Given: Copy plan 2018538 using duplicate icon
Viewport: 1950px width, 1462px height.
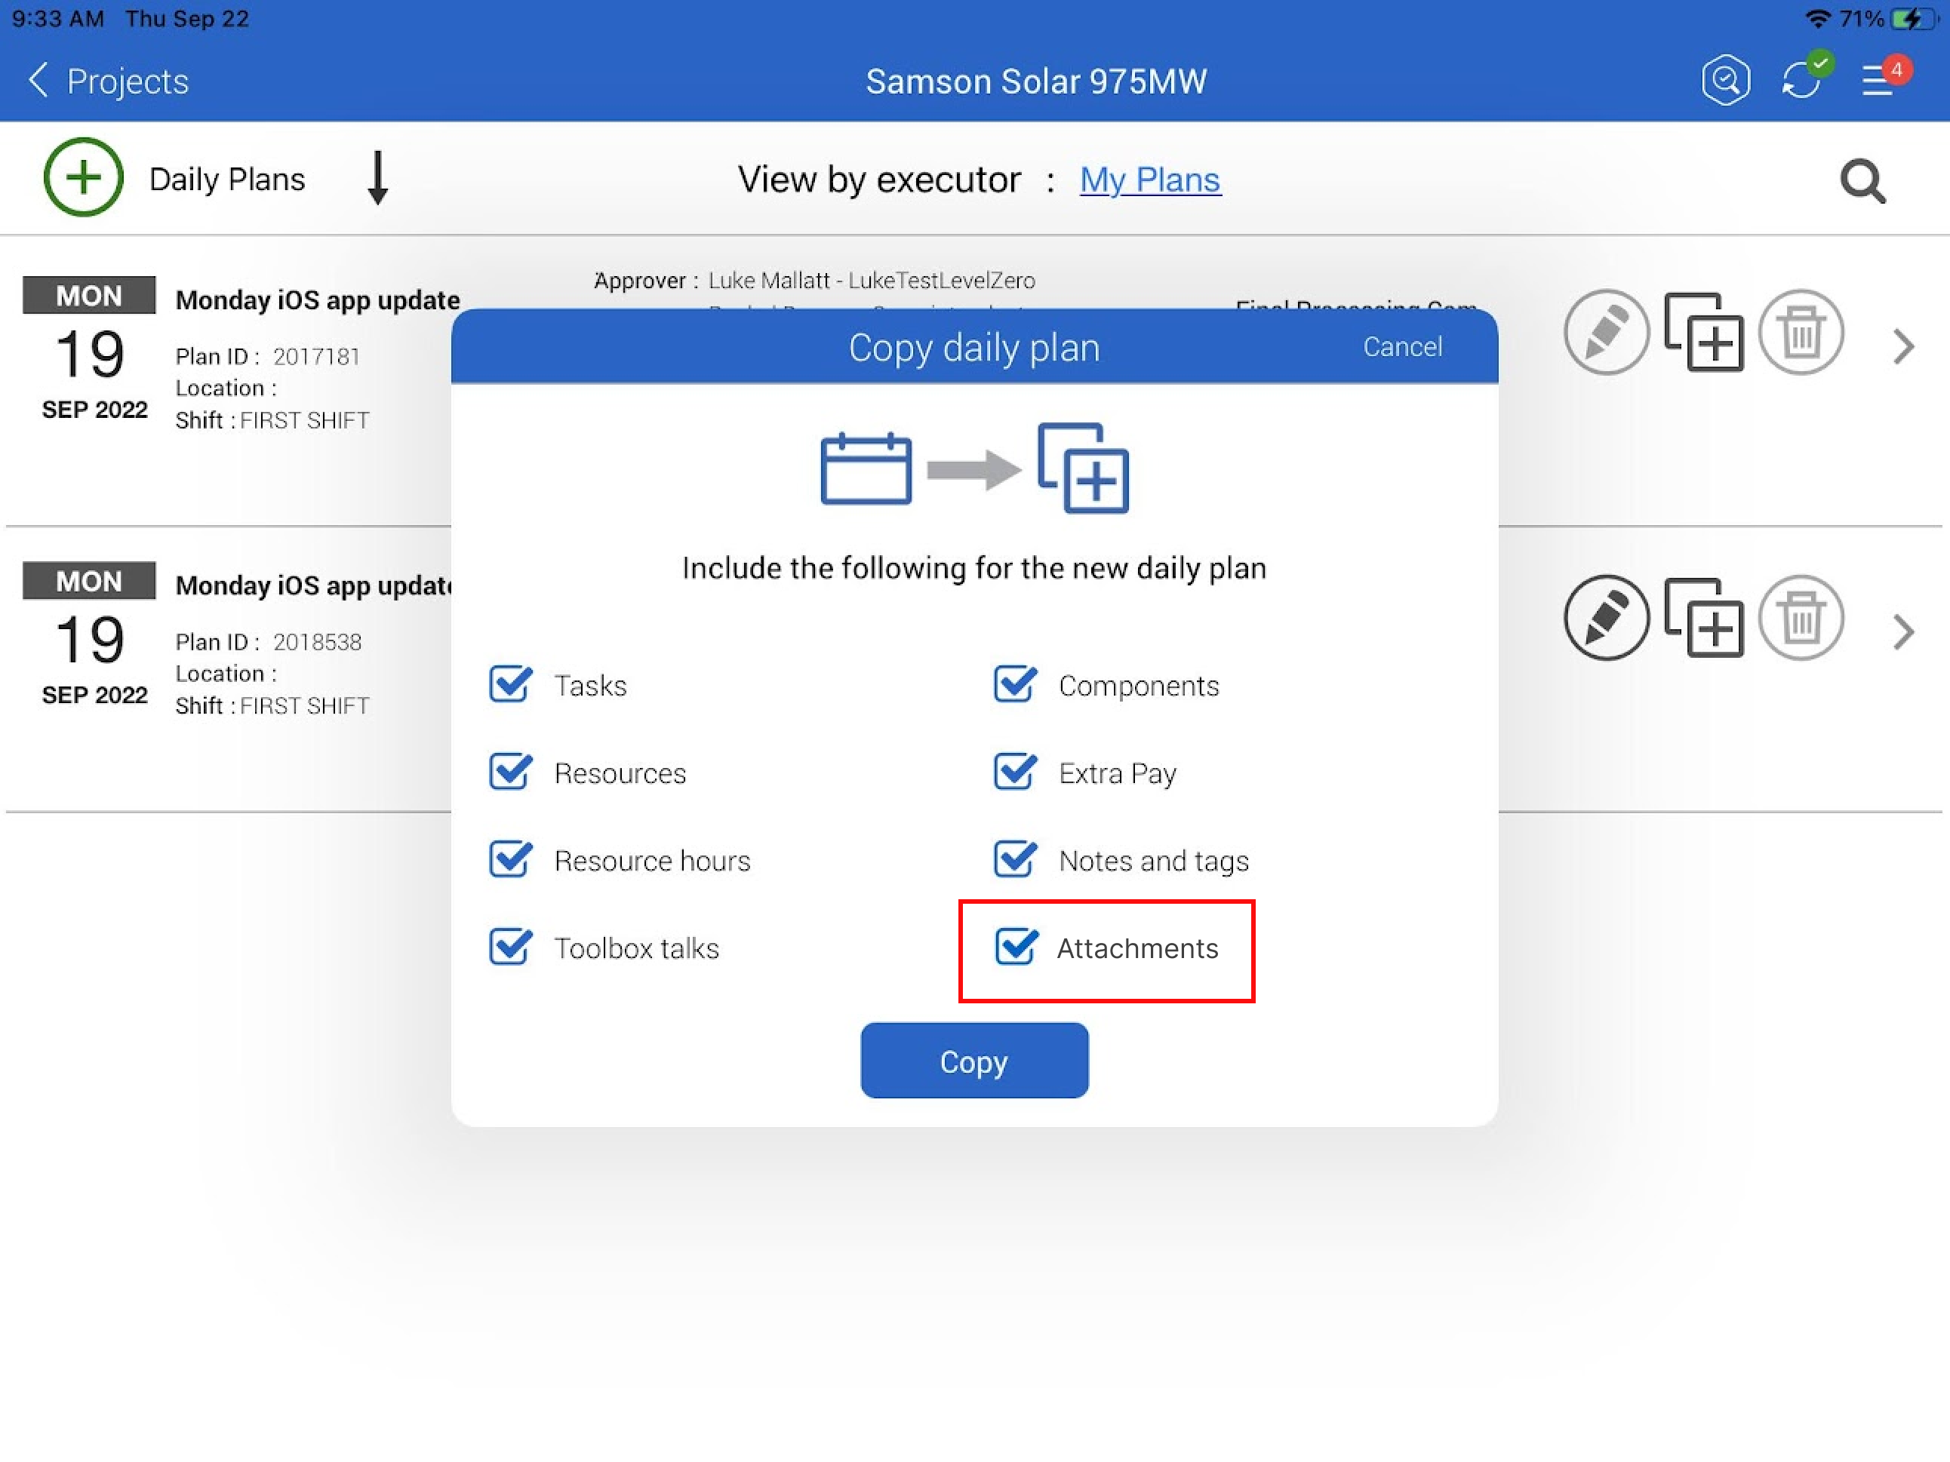Looking at the screenshot, I should 1703,617.
